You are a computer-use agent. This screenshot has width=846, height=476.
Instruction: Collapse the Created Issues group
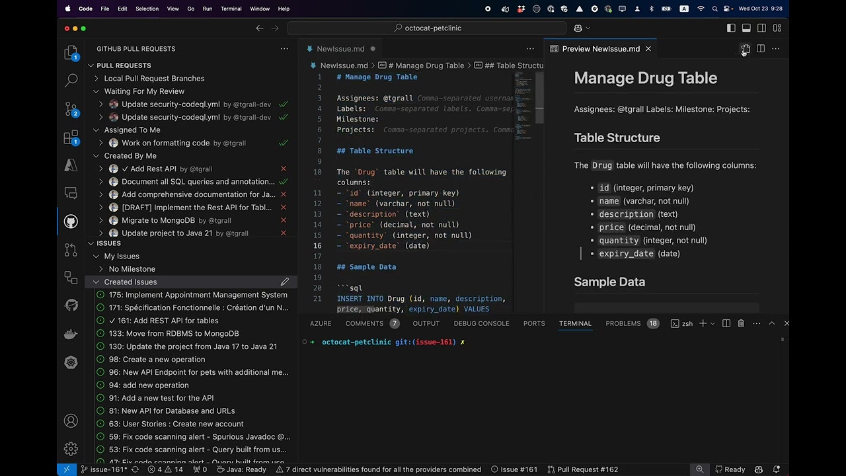pyautogui.click(x=96, y=282)
